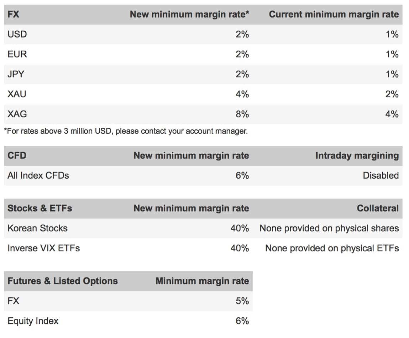
Task: Click the FX table header label
Action: pyautogui.click(x=14, y=15)
